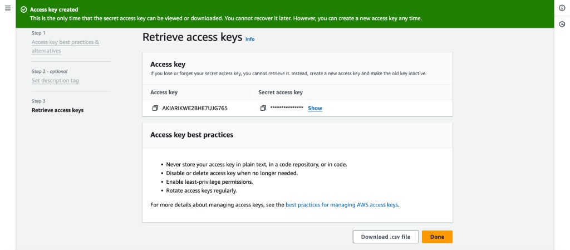Select the access key ID text AKIARIKWE2BHE7UJG765

195,108
